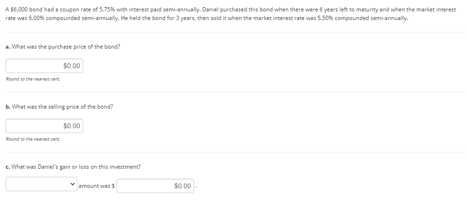This screenshot has width=467, height=204.
Task: Click the question a purchase price text
Action: (x=65, y=46)
